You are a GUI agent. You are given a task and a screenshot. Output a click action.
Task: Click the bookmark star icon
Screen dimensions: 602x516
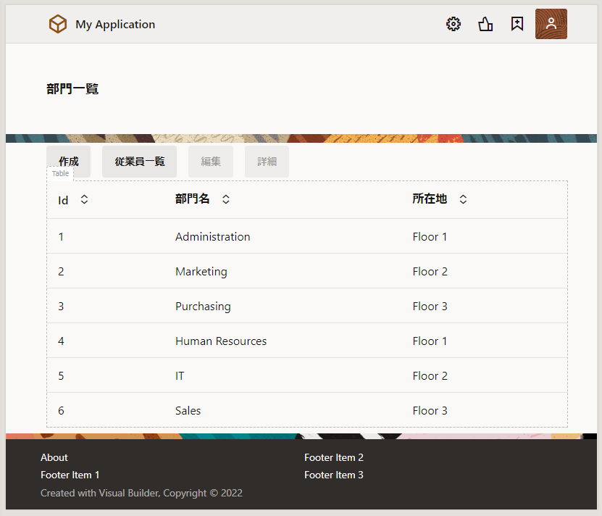[517, 24]
